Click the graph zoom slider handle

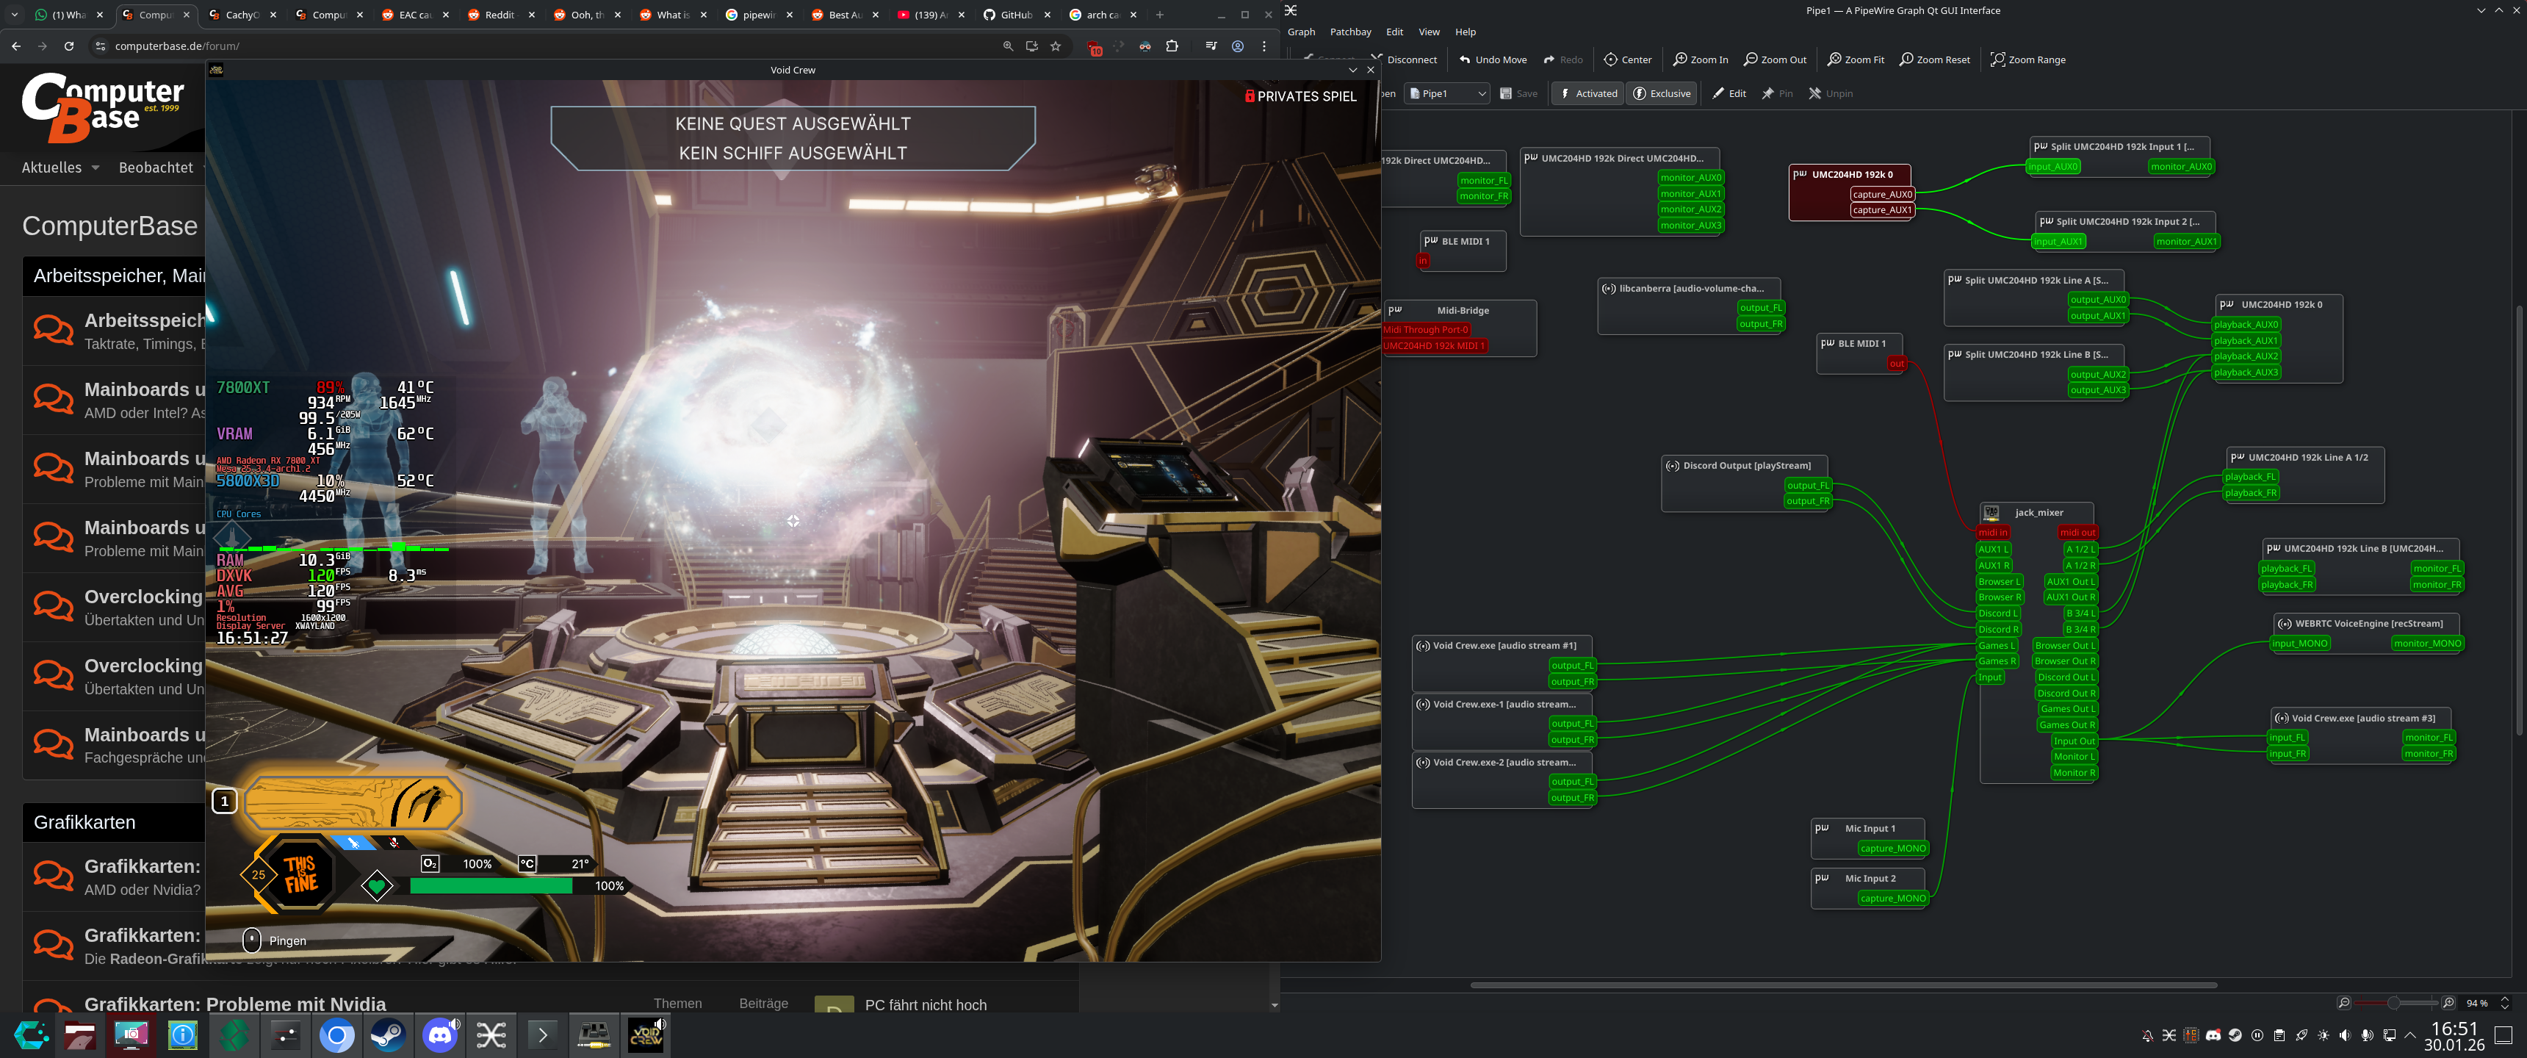click(2393, 1003)
